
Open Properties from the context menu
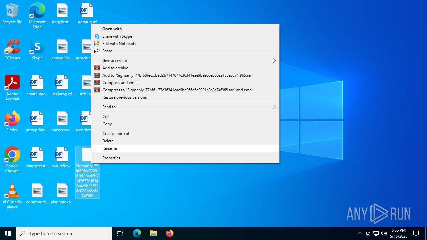tap(185, 158)
